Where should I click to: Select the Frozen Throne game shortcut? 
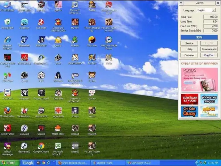pos(41,94)
